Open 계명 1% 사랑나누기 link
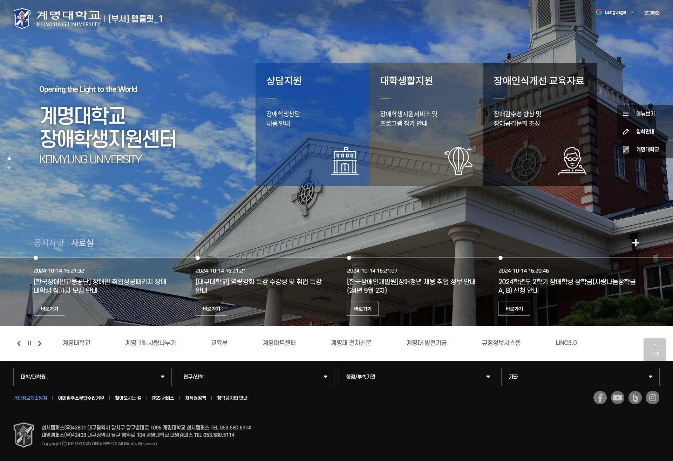 click(151, 343)
